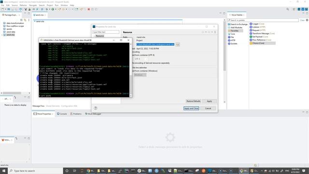309x174 pixels.
Task: Select flow-subflow-scope project in Package Explorer
Action: coord(15,26)
